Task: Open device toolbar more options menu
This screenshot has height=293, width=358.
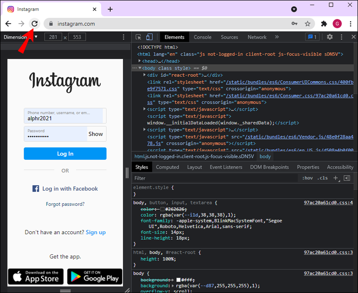Action: [x=123, y=37]
